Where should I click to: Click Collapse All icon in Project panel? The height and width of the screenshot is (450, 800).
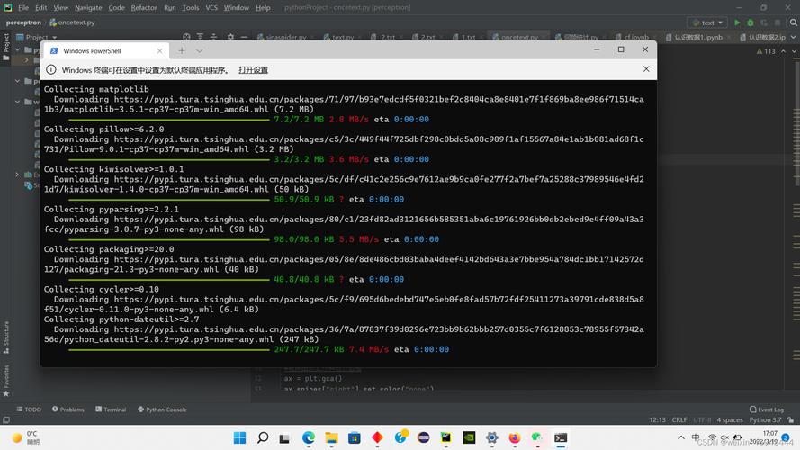click(214, 37)
